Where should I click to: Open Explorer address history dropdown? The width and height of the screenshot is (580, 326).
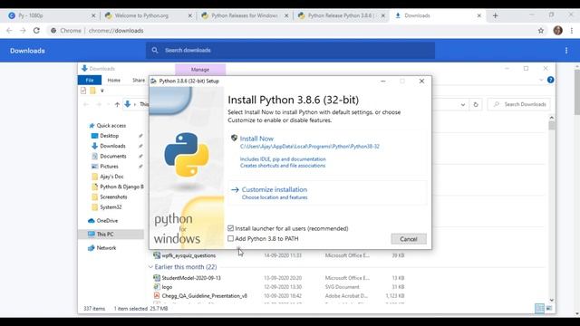pyautogui.click(x=463, y=105)
